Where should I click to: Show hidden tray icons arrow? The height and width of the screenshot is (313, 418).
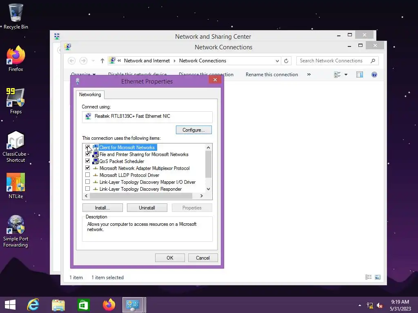[360, 305]
